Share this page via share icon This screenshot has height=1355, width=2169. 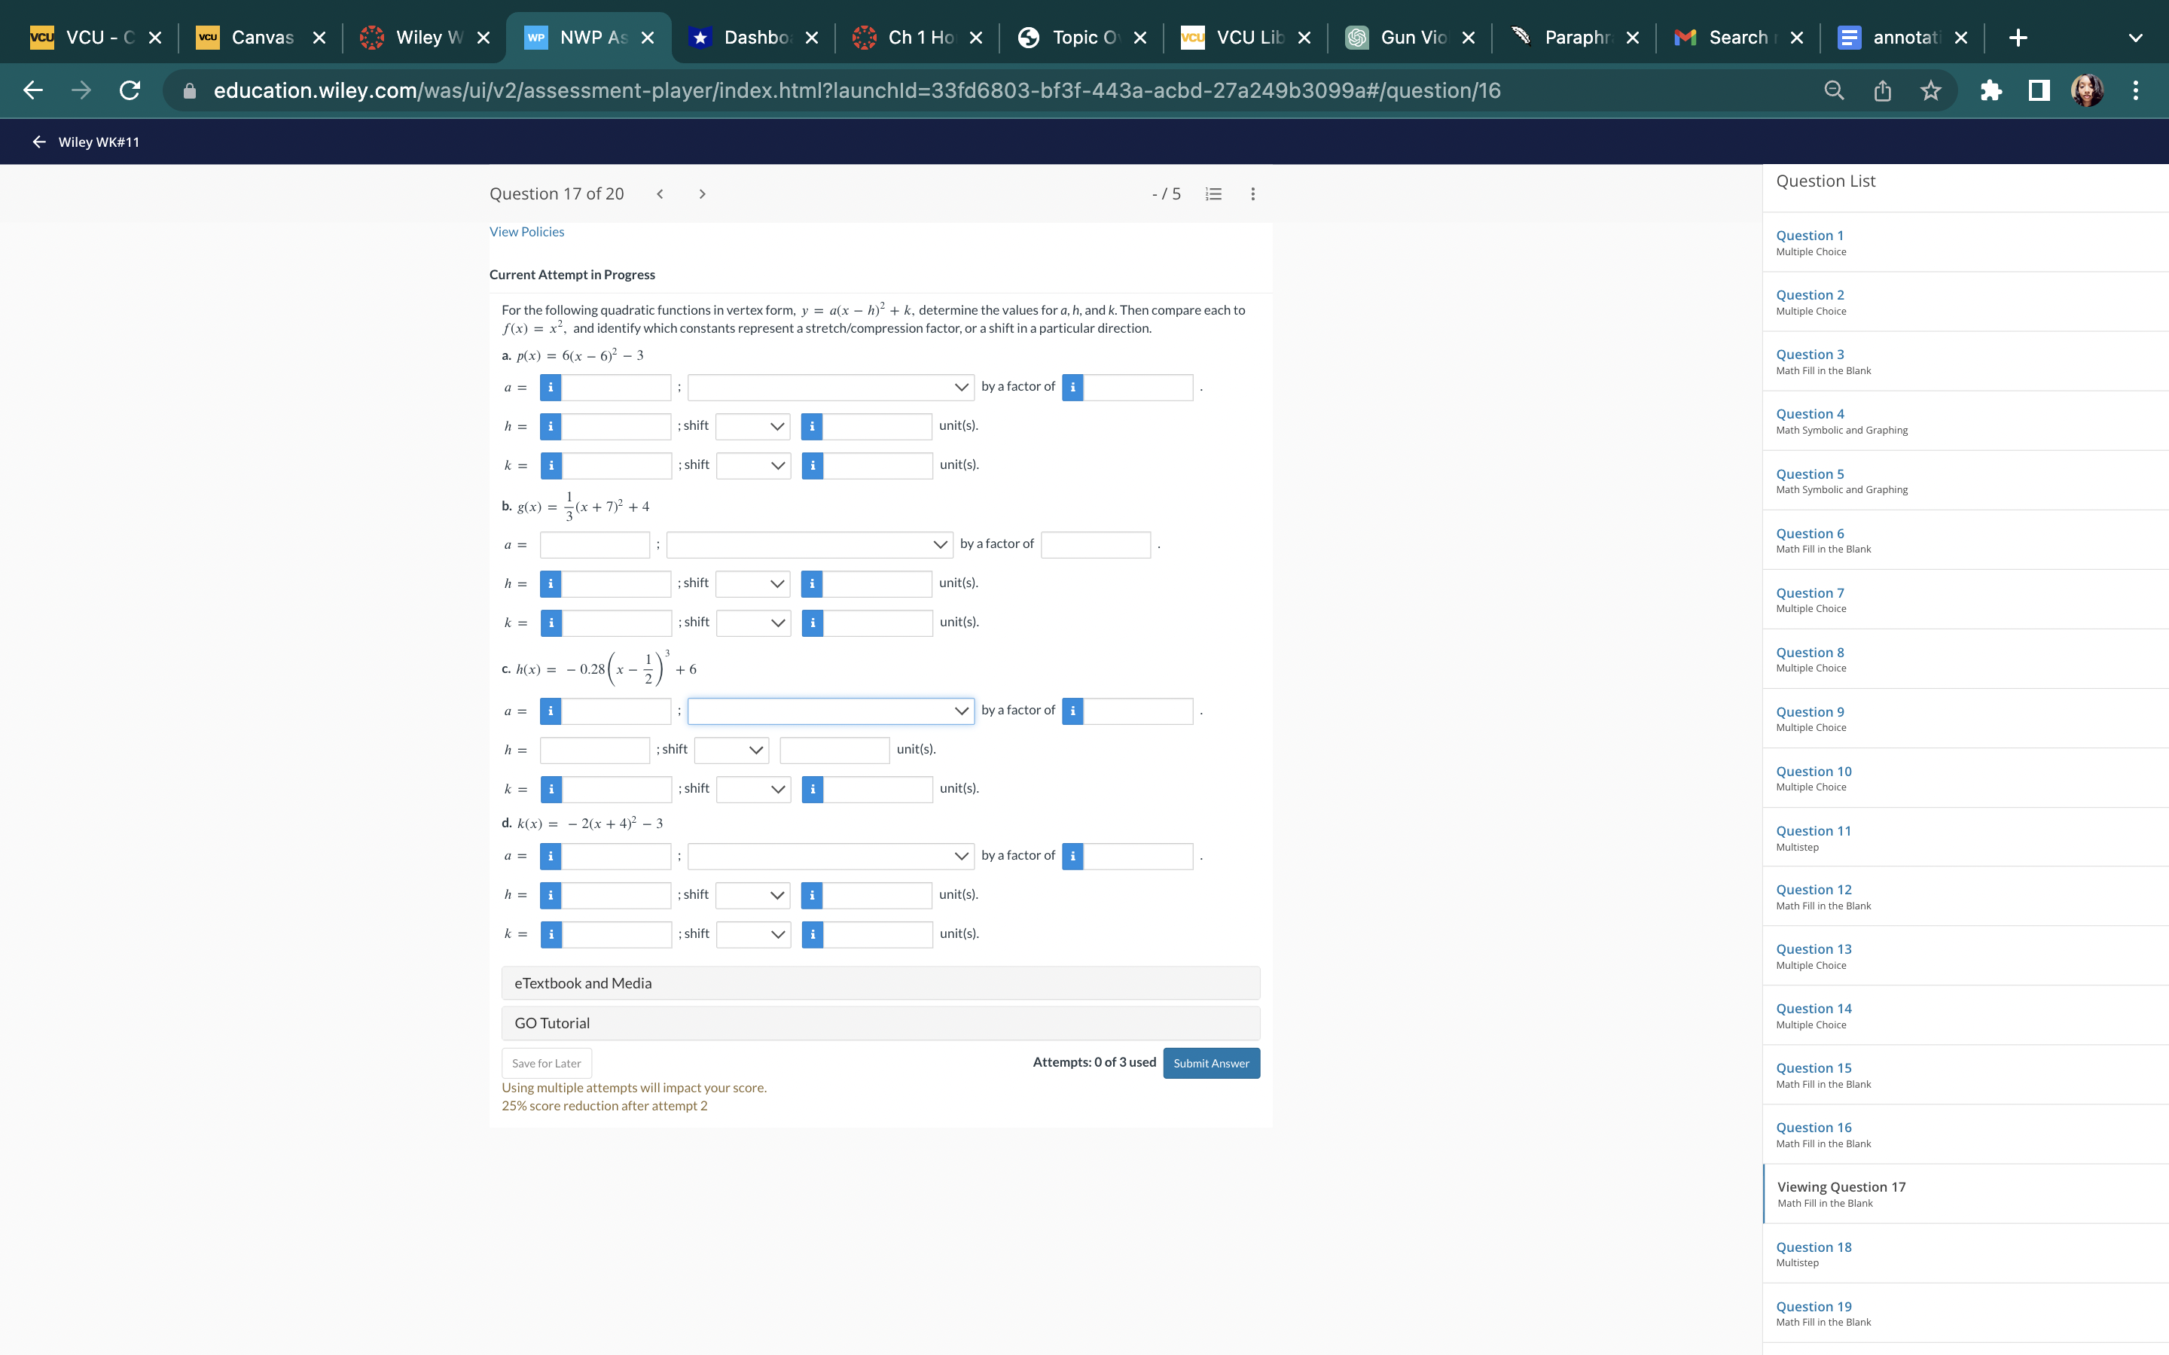point(1882,90)
